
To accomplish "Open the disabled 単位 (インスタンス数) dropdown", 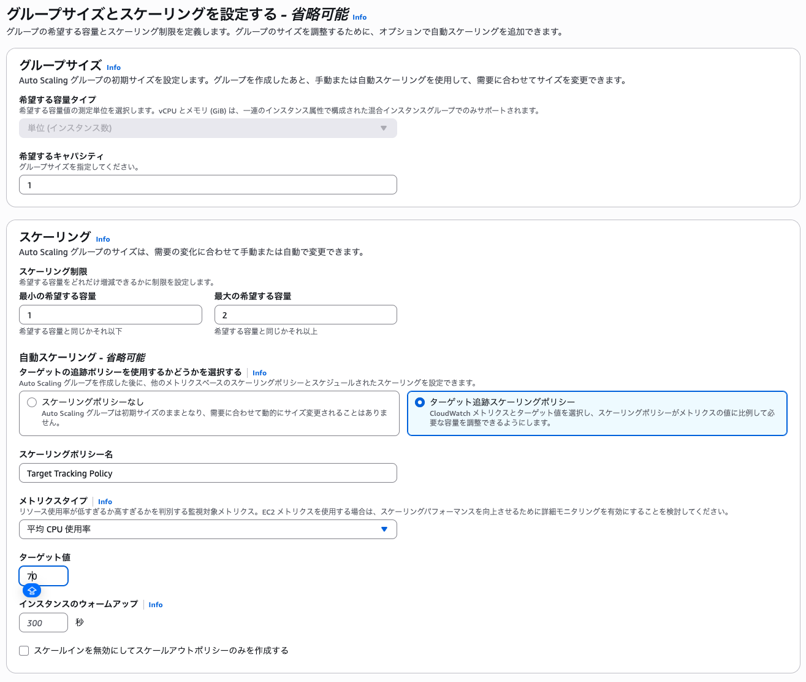I will [x=208, y=128].
